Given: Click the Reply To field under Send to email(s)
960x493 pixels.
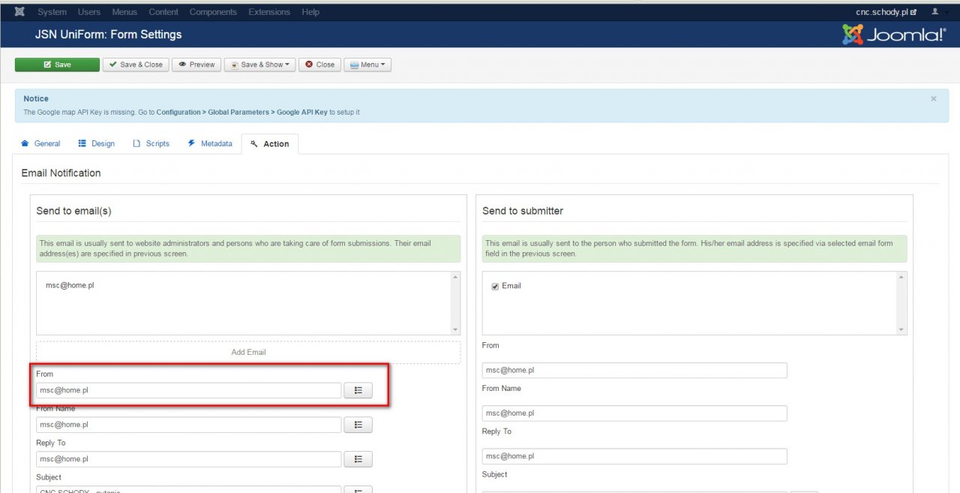Looking at the screenshot, I should [189, 459].
